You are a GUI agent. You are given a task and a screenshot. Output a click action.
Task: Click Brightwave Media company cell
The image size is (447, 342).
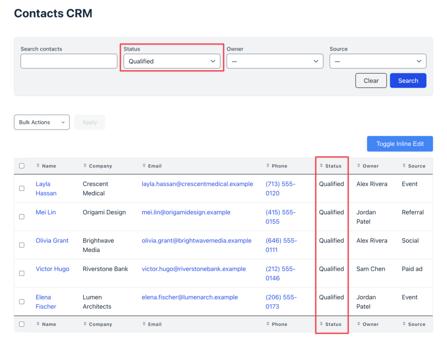tap(98, 245)
